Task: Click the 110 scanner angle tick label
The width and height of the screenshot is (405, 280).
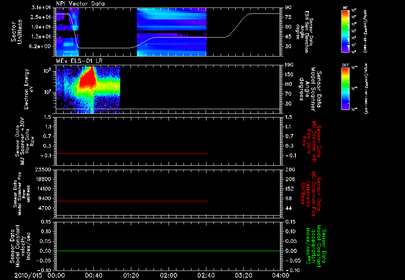Action: 290,84
